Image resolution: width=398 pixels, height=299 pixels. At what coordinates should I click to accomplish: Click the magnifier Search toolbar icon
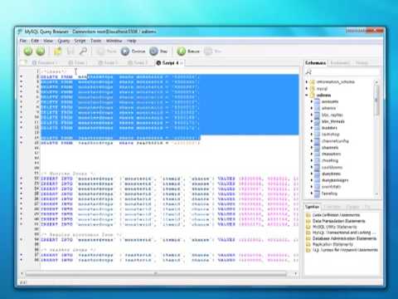[83, 51]
